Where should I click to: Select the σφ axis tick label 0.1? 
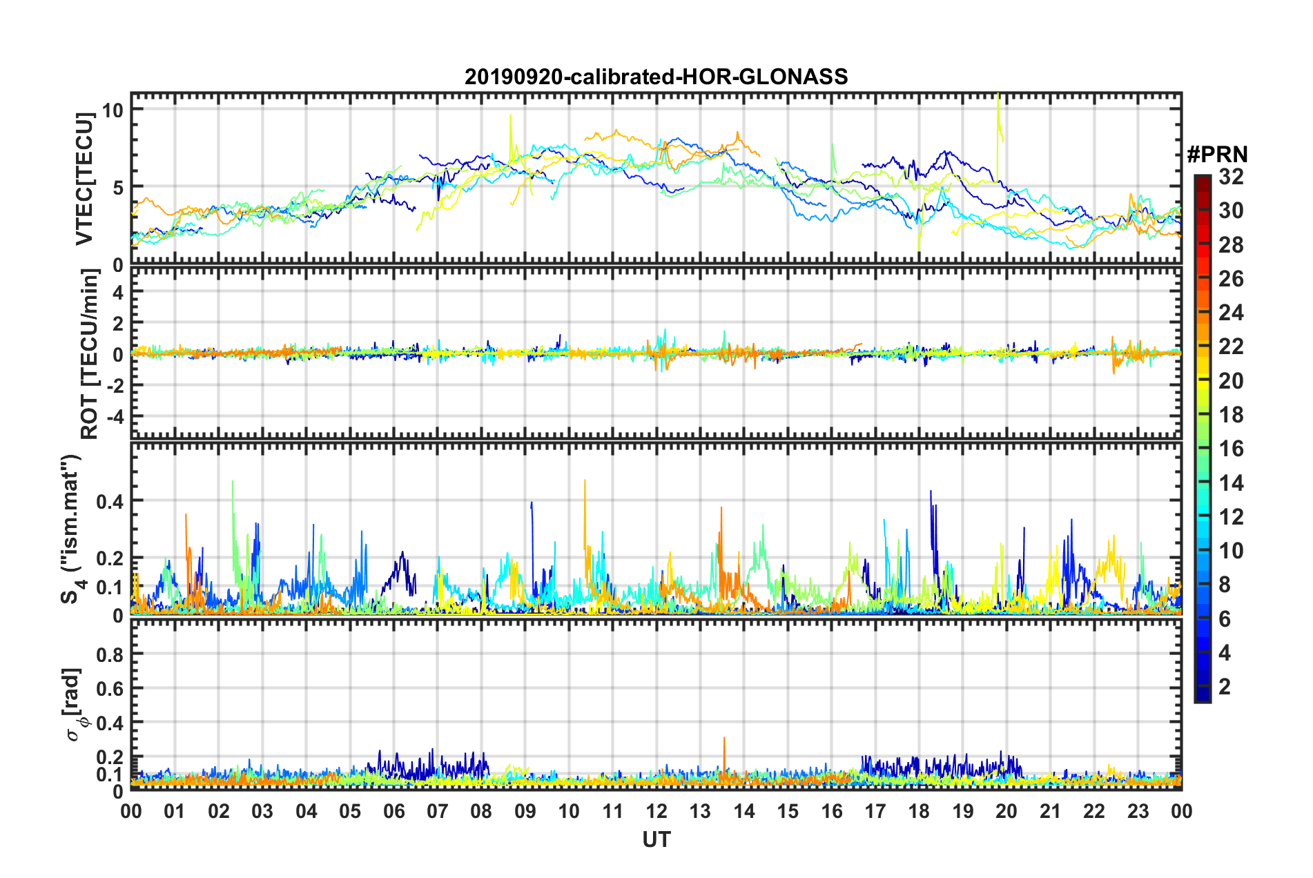click(110, 774)
